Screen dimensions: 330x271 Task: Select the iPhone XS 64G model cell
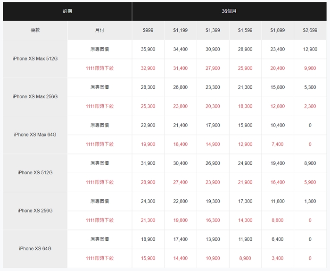click(x=35, y=249)
